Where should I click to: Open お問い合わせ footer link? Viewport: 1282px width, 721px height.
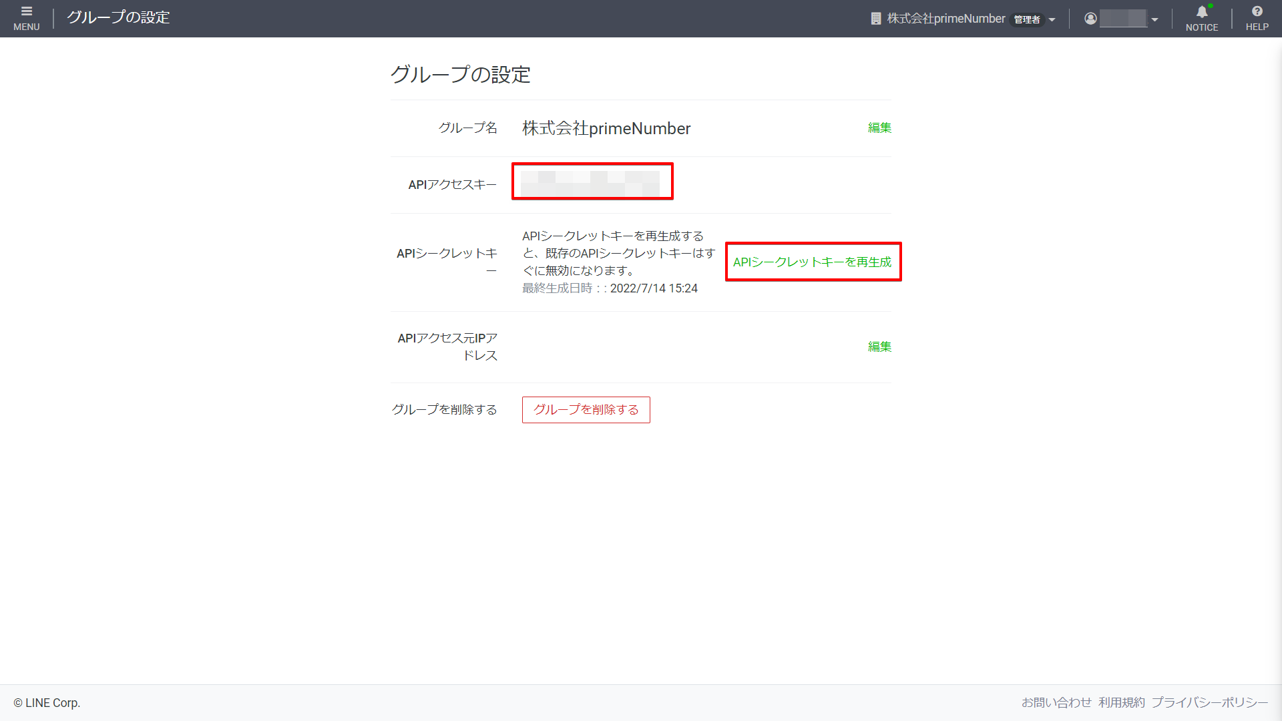click(1056, 702)
